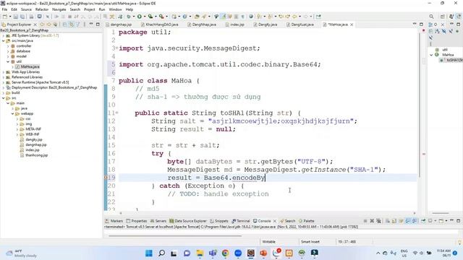Maximize the editor area
Image resolution: width=463 pixels, height=260 pixels.
[421, 25]
